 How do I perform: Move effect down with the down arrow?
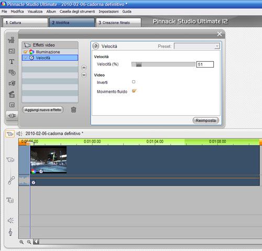tap(84, 75)
